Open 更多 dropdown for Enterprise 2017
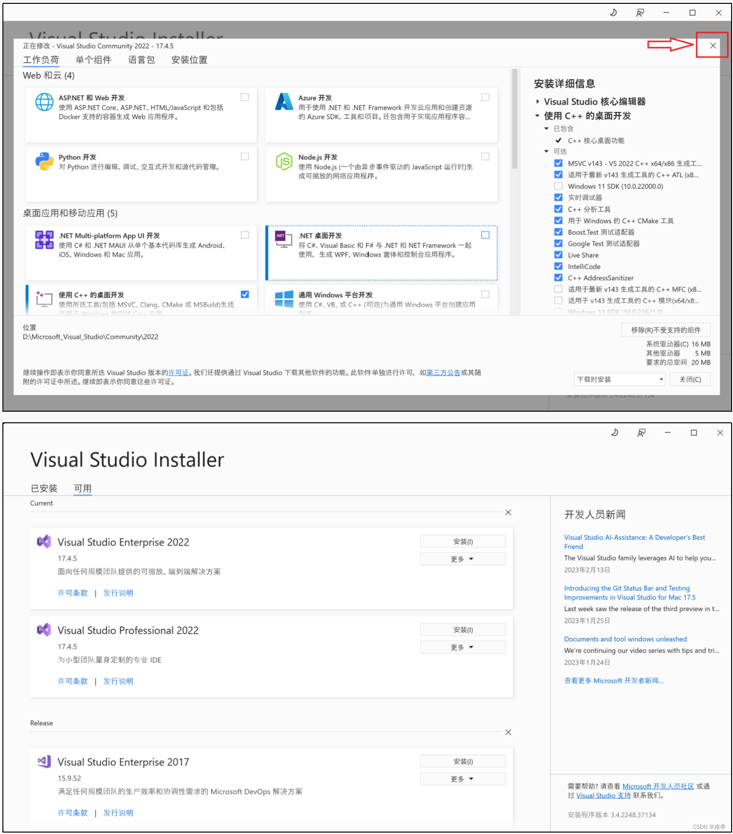Viewport: 733px width, 834px height. (x=463, y=778)
